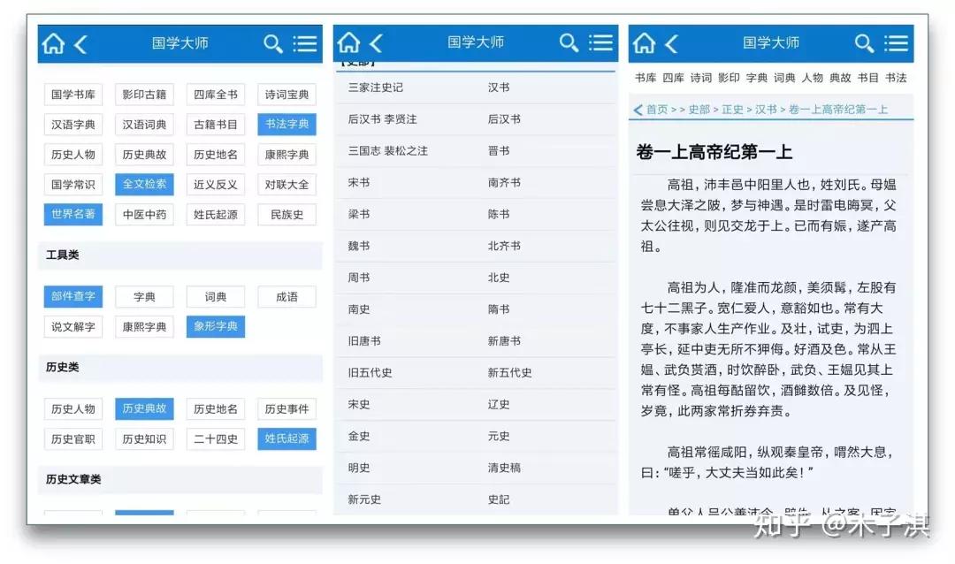
Task: Tap the home icon on the left panel
Action: click(x=51, y=42)
